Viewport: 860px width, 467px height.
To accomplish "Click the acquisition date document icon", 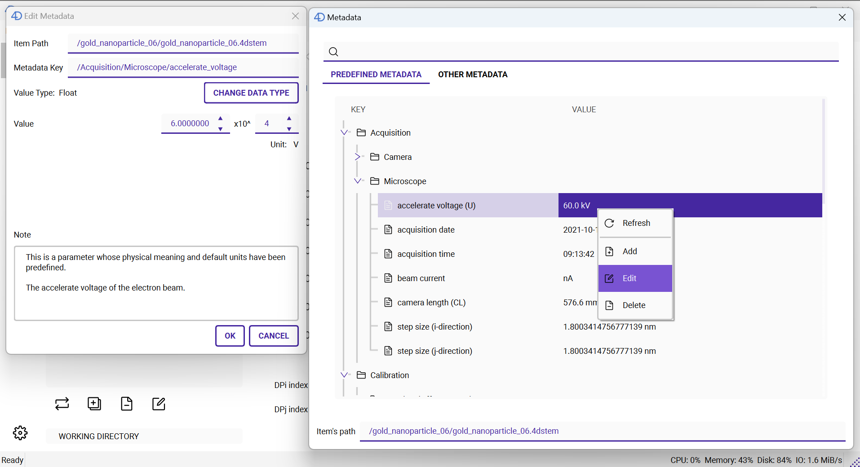I will click(388, 229).
